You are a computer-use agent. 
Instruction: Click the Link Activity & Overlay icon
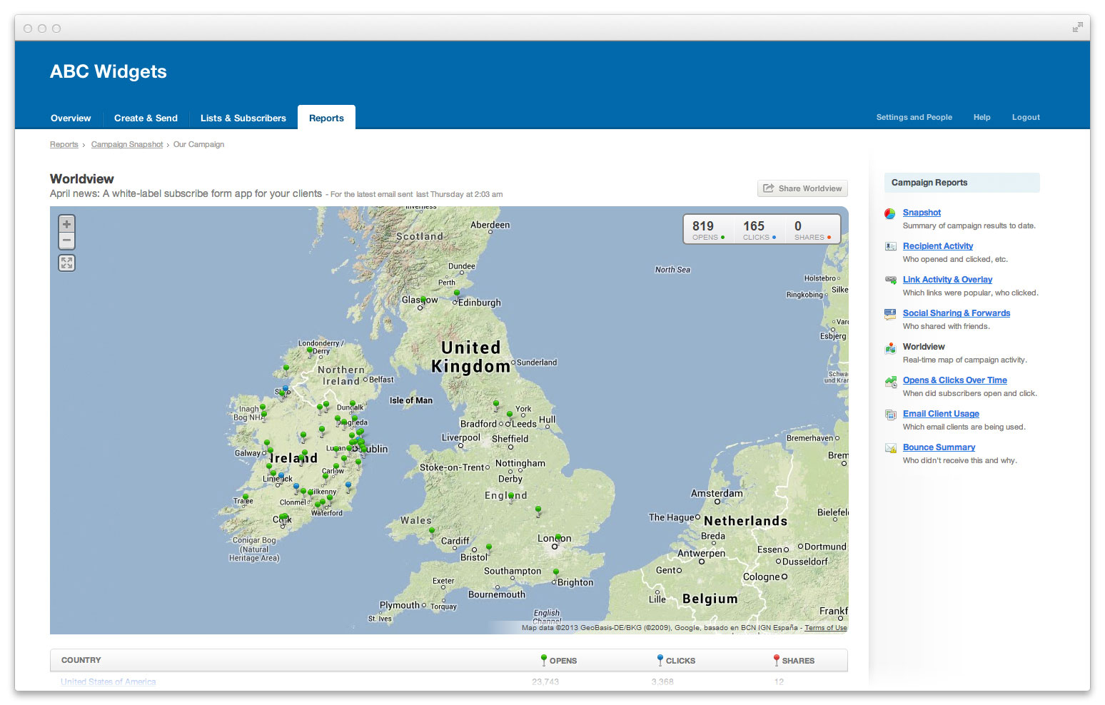890,280
